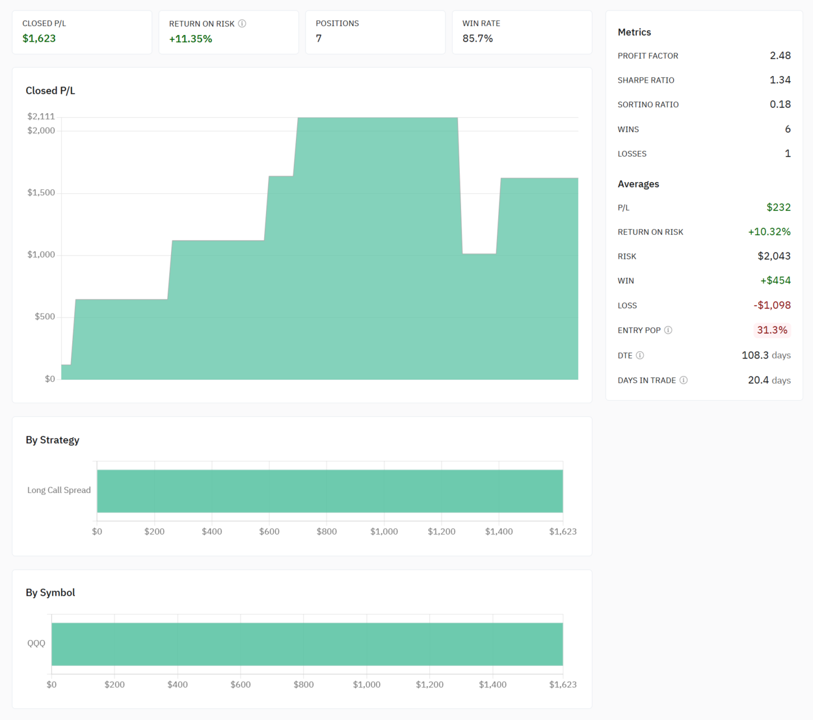Click the Metrics panel heading
The width and height of the screenshot is (813, 720).
[634, 33]
